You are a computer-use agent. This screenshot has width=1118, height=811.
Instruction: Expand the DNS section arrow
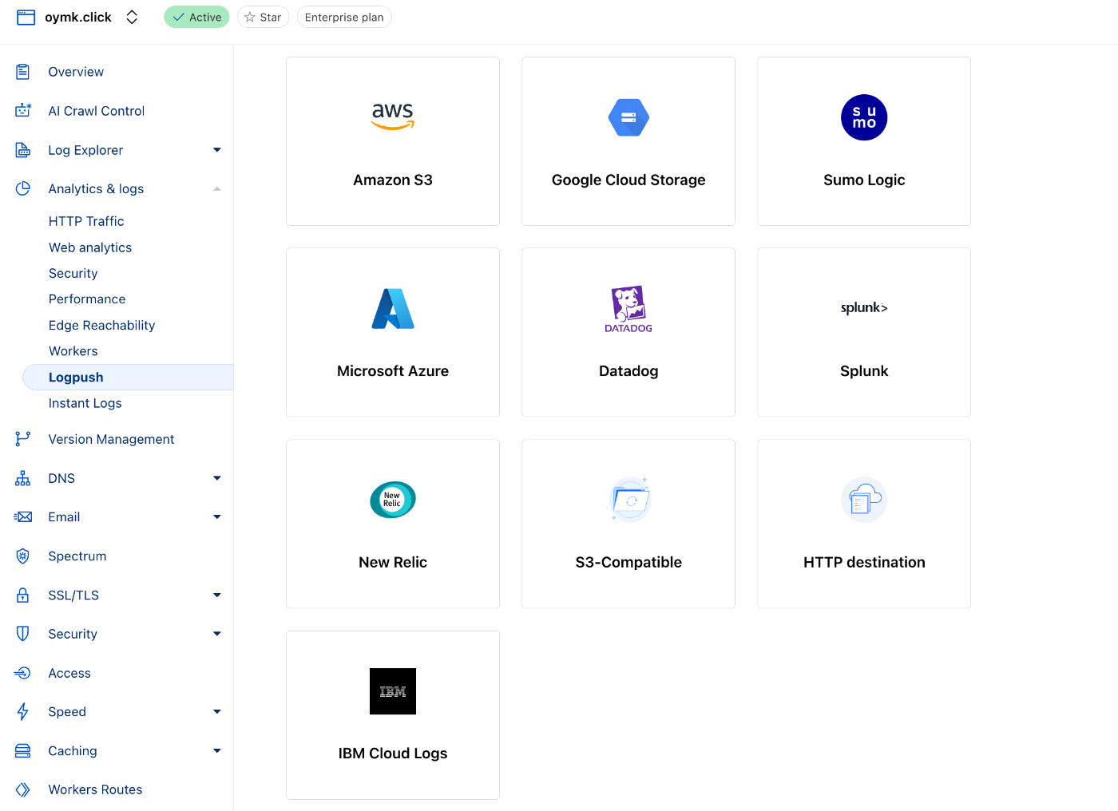[217, 478]
